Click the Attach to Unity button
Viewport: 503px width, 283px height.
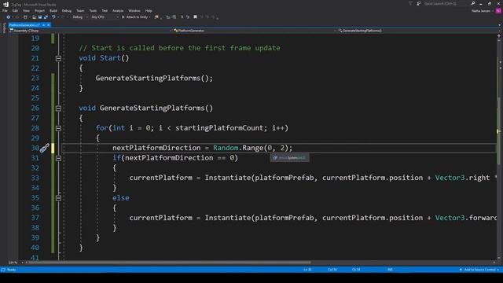[x=136, y=17]
